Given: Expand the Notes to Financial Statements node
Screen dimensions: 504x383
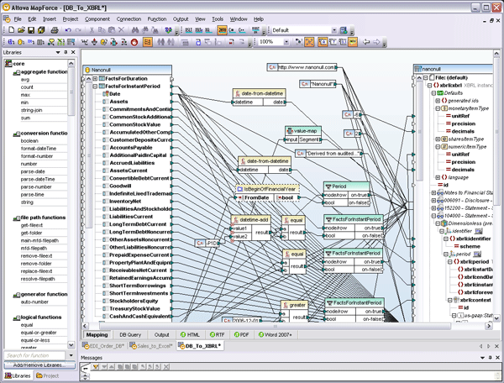Looking at the screenshot, I should (x=433, y=192).
